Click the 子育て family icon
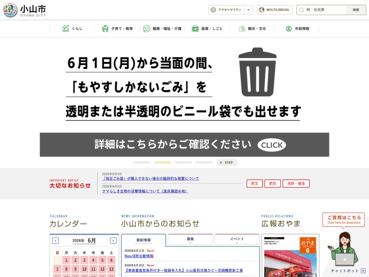 click(x=105, y=29)
